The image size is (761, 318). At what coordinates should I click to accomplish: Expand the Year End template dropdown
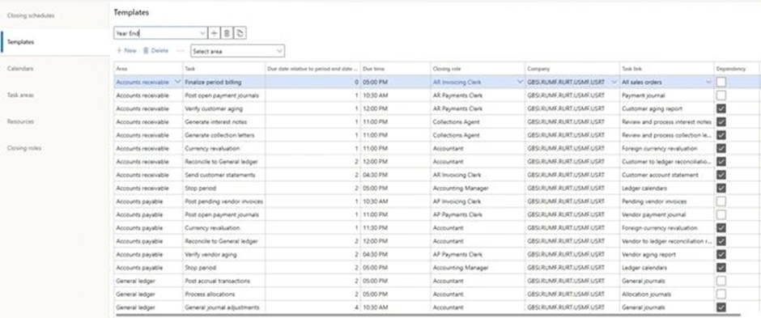coord(203,33)
